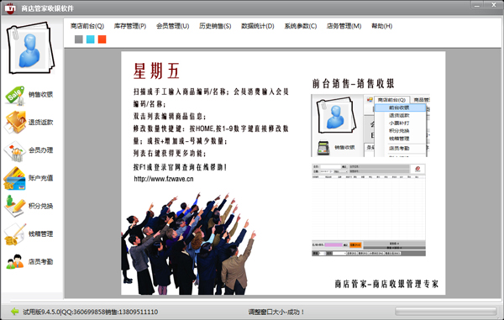Choose the orange-red theme color swatch
Screen dimensions: 504x320
click(102, 39)
